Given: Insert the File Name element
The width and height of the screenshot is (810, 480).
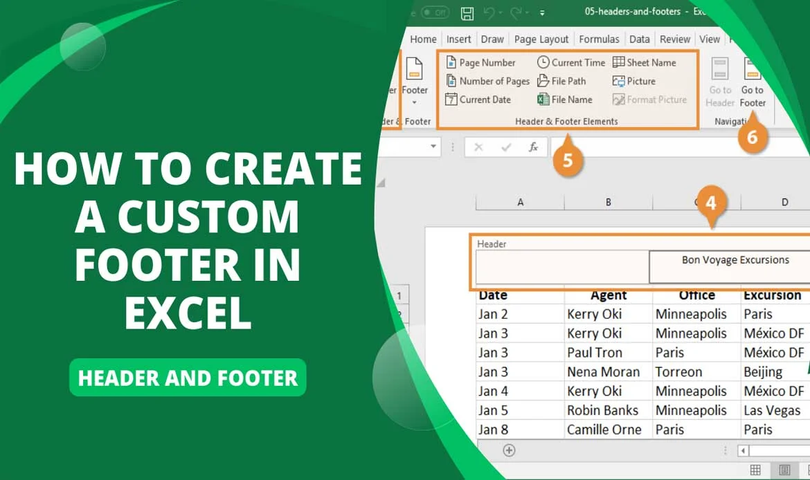Looking at the screenshot, I should point(565,100).
